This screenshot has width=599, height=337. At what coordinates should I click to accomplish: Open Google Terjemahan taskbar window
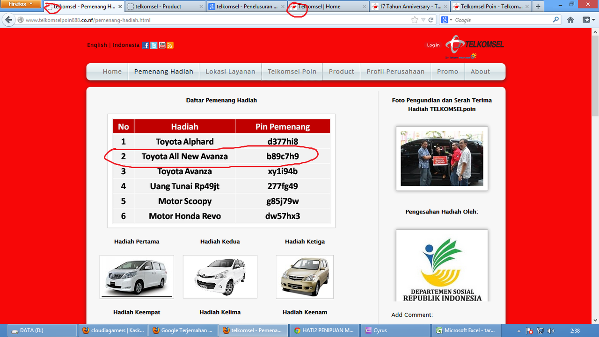point(183,330)
